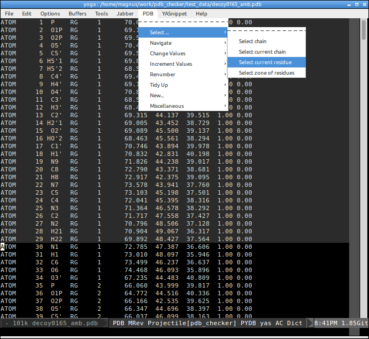369x339 pixels.
Task: Open the Tools menu
Action: click(x=101, y=14)
